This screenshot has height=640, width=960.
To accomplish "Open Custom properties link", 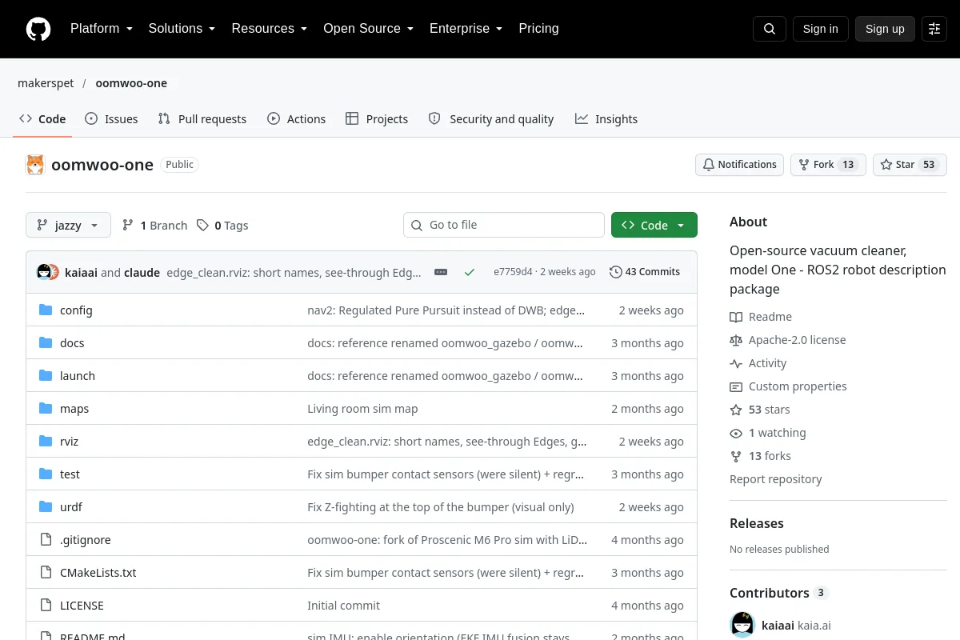I will [x=788, y=386].
